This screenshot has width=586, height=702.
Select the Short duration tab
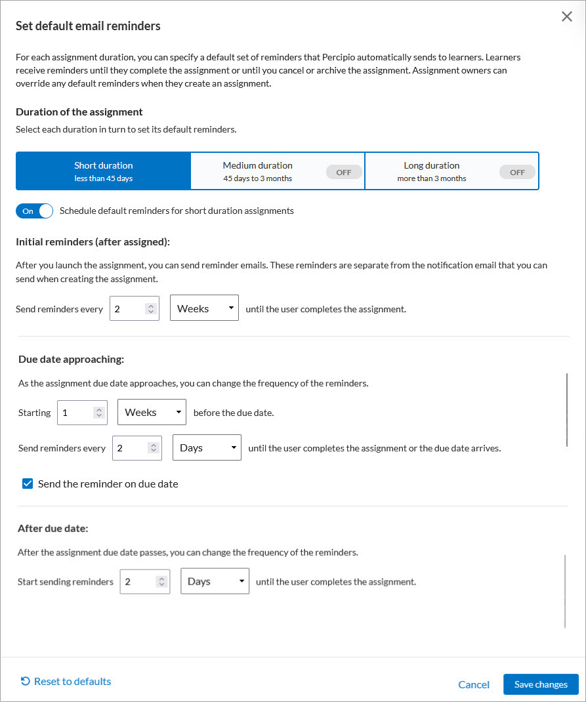103,171
